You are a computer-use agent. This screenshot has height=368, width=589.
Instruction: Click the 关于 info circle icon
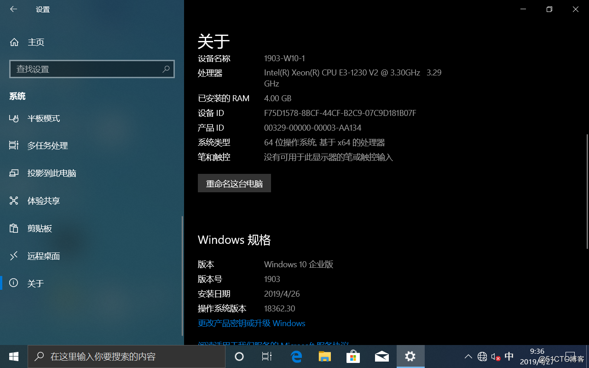14,283
